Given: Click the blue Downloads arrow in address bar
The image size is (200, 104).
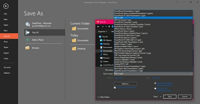Looking at the screenshot, I should pos(113,26).
